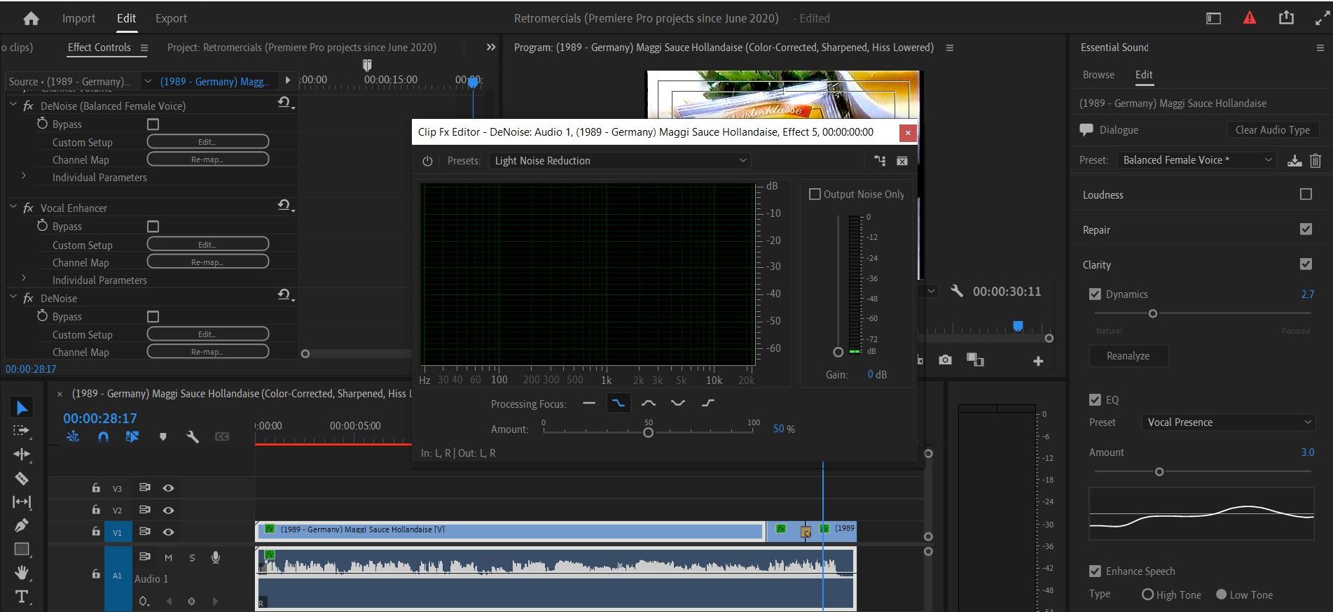Open the DeNoise Presets dropdown
The height and width of the screenshot is (612, 1333).
[619, 161]
